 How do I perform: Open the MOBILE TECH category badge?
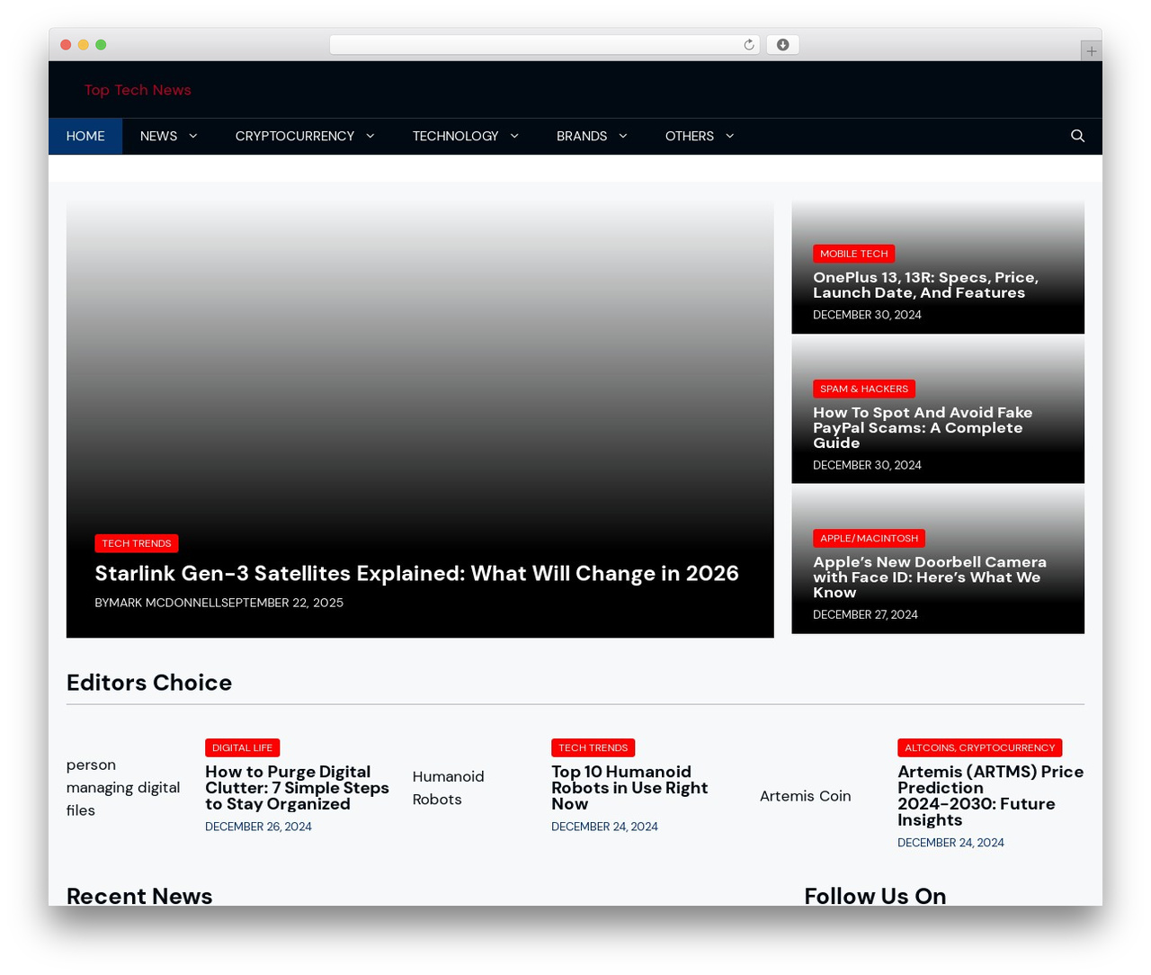point(852,254)
